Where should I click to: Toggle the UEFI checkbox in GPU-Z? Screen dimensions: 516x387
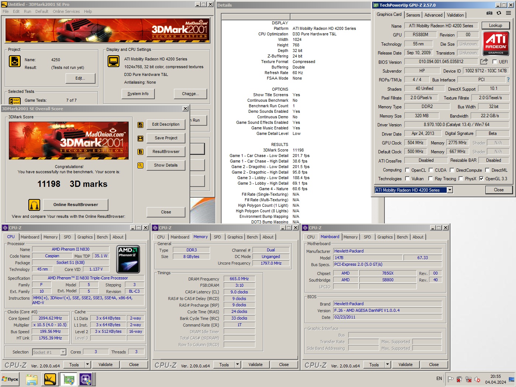pos(495,62)
